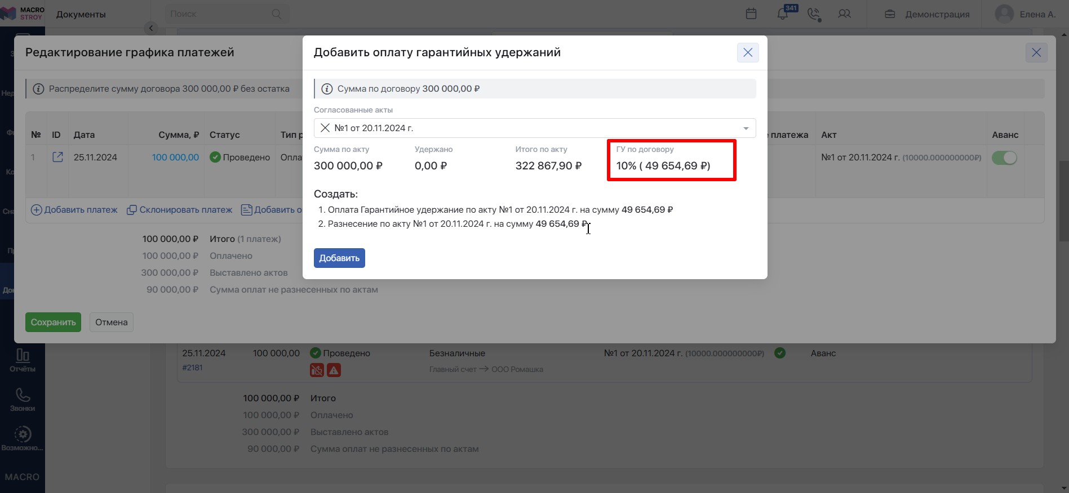This screenshot has height=493, width=1069.
Task: Click the green Сохранить button
Action: 53,322
